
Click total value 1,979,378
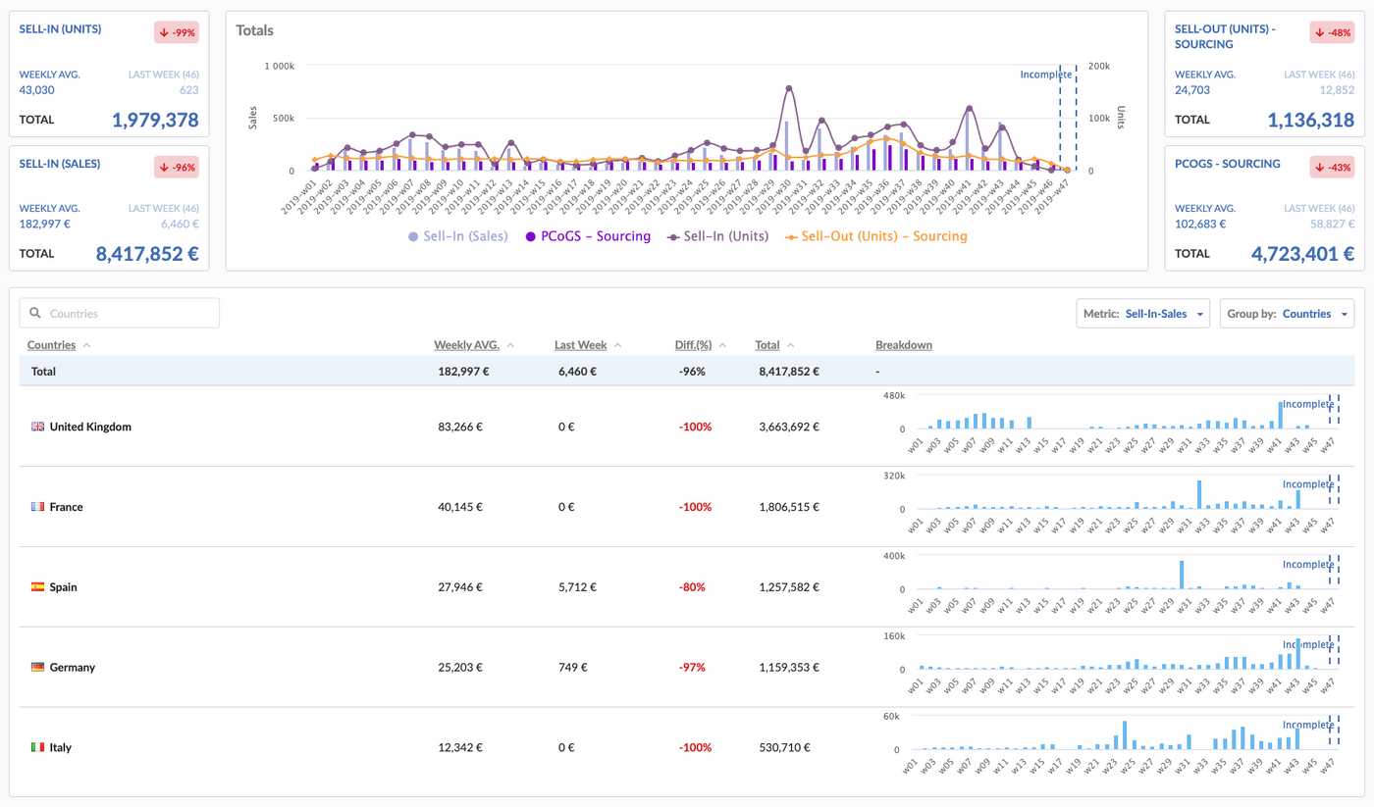tap(155, 120)
